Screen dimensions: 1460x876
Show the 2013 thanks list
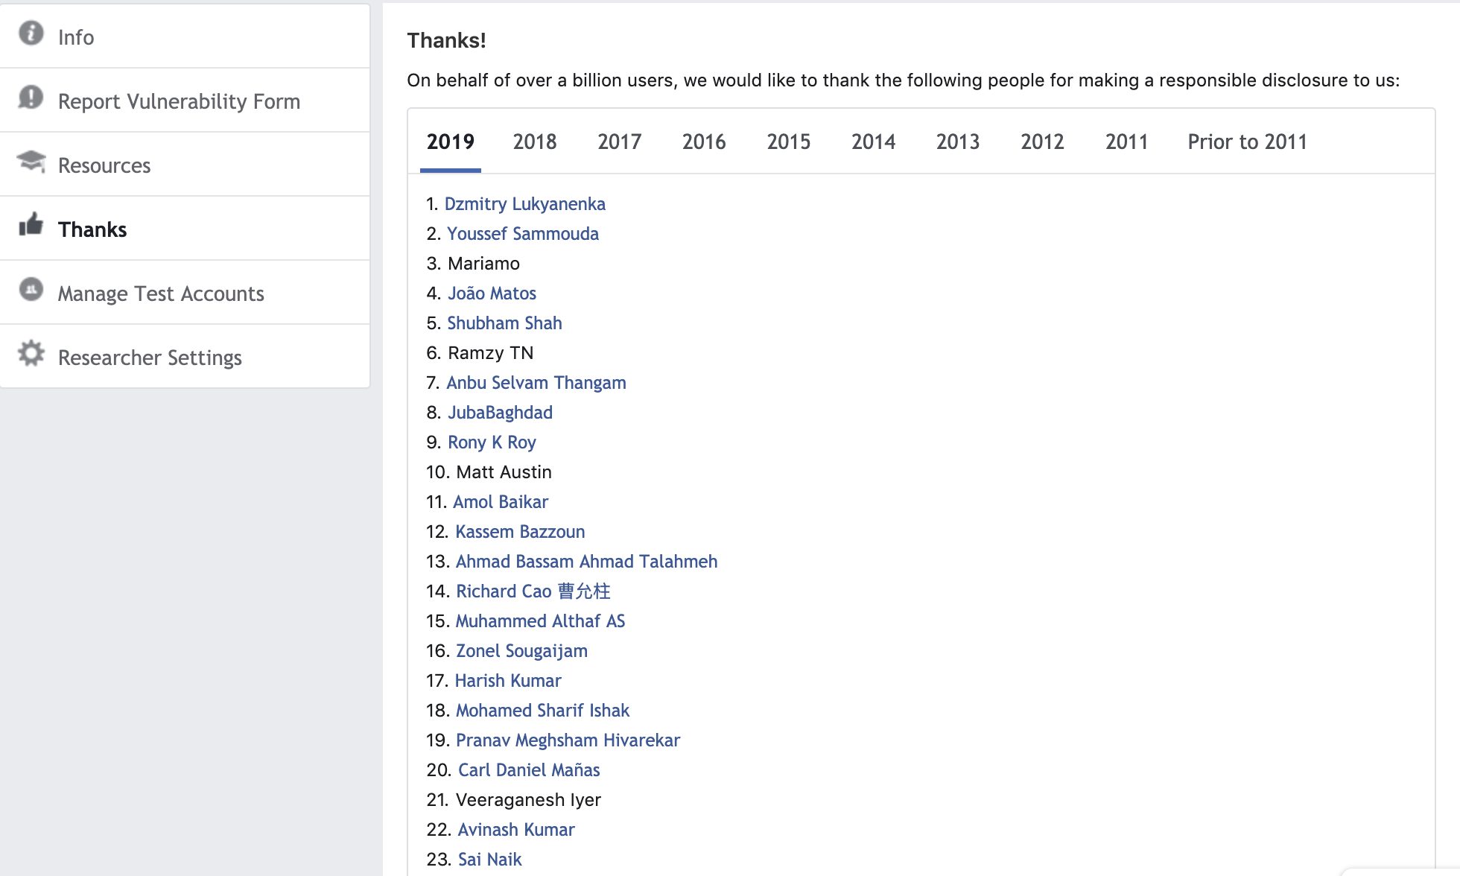[957, 142]
